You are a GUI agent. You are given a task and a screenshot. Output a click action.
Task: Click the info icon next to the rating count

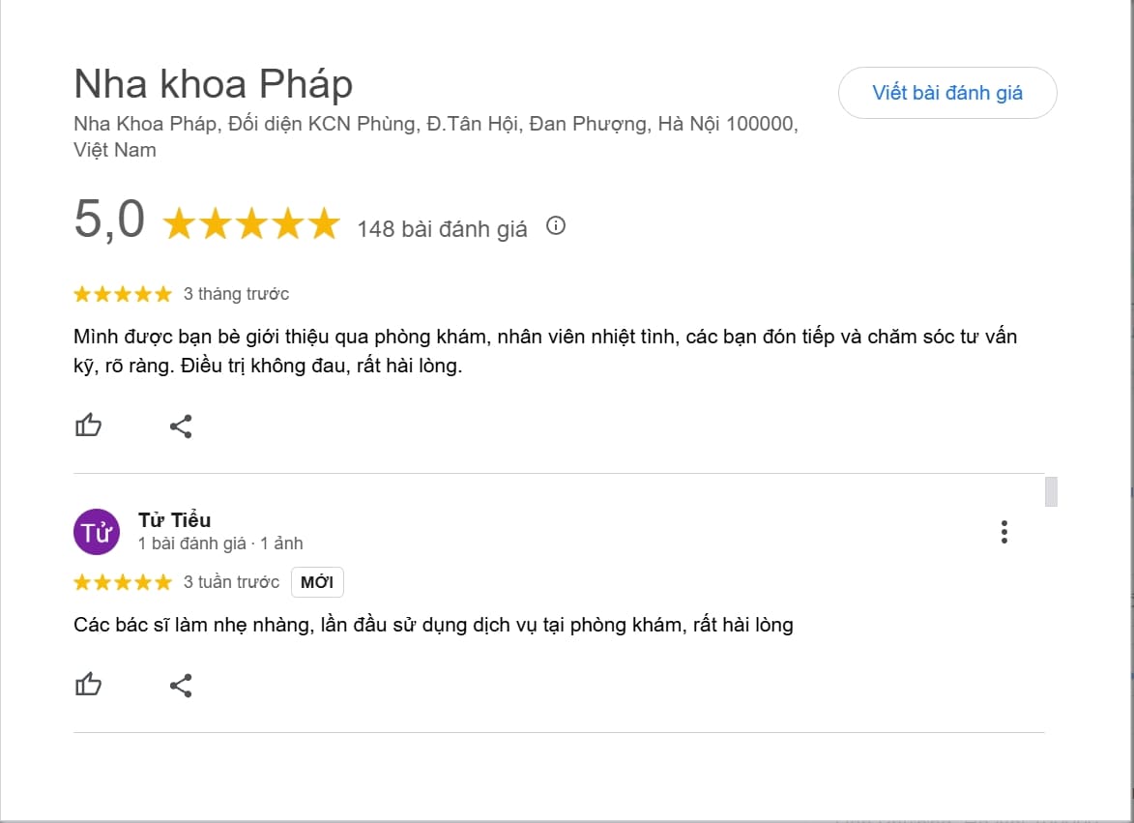click(x=556, y=226)
